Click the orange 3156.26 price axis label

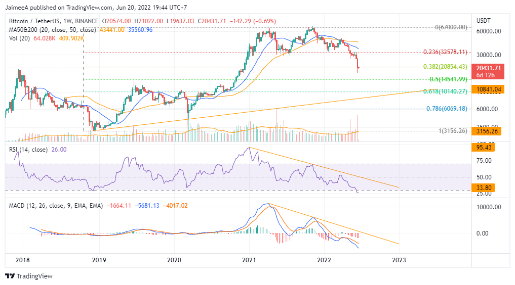point(487,131)
